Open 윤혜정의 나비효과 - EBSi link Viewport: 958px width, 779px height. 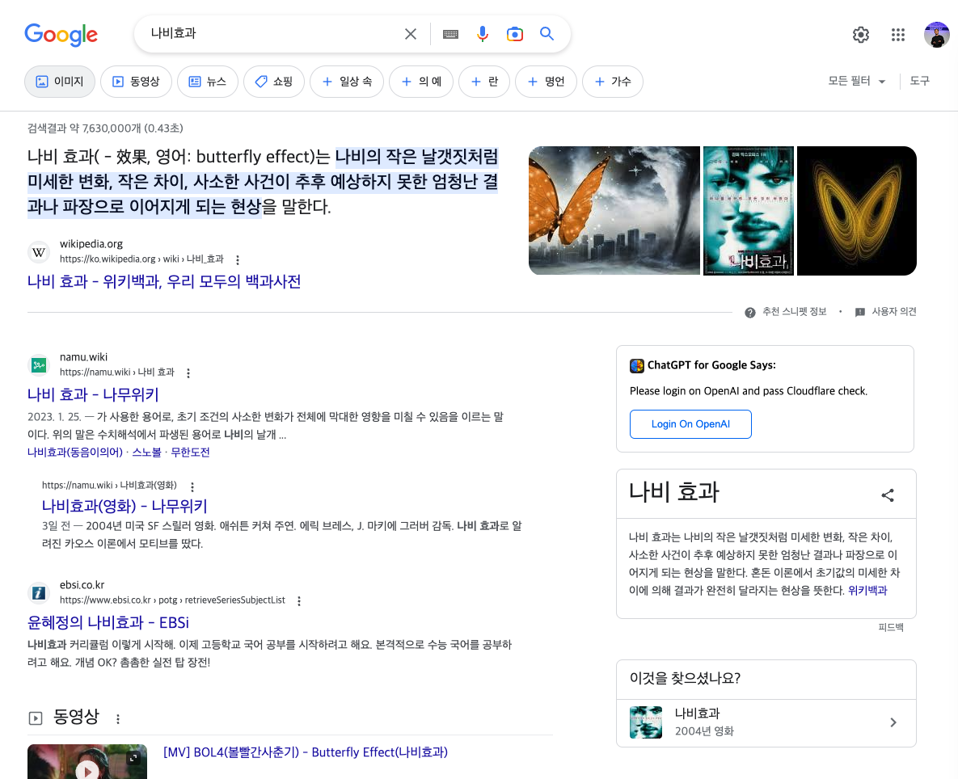[x=108, y=623]
